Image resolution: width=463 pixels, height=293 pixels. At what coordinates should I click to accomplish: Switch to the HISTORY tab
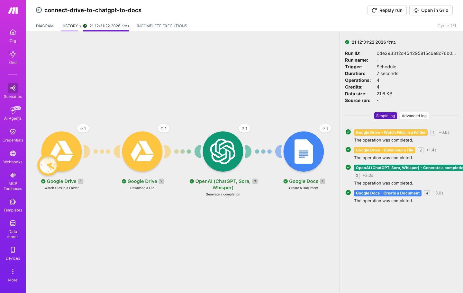(x=69, y=26)
